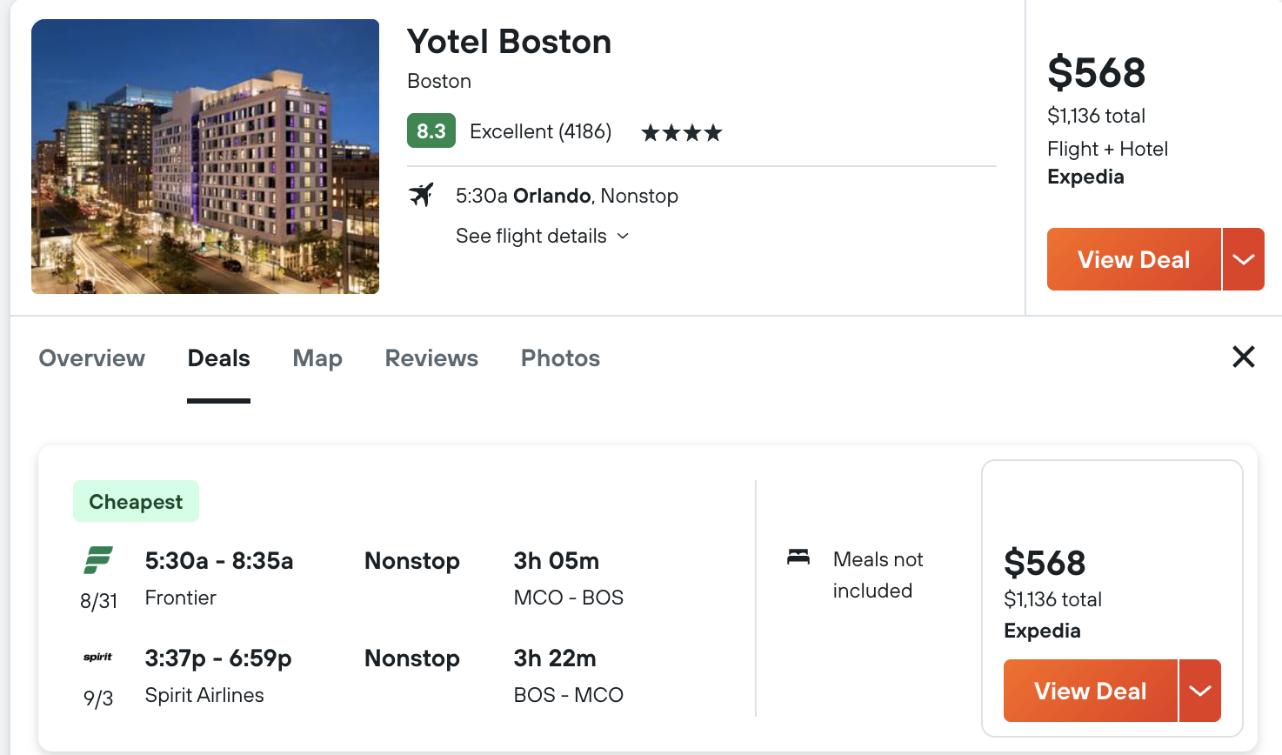The height and width of the screenshot is (755, 1282).
Task: Expand See flight details
Action: click(542, 236)
